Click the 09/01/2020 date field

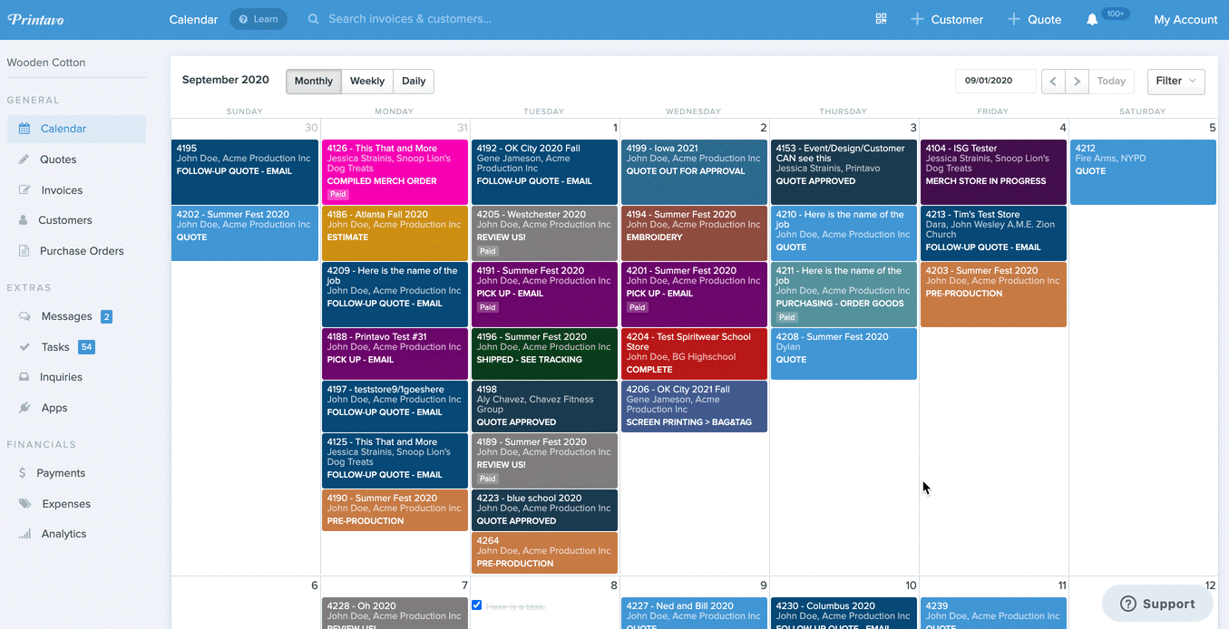click(x=996, y=81)
